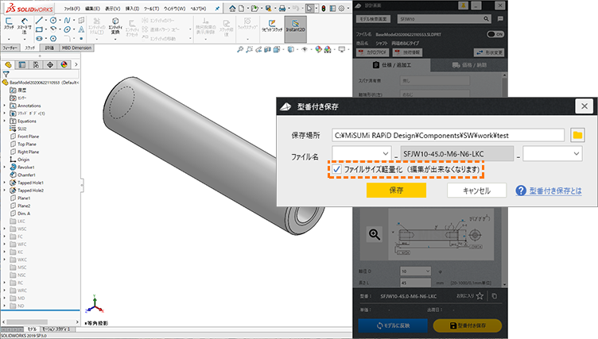The image size is (598, 339).
Task: Click the 保存場所 path input field
Action: coord(448,134)
